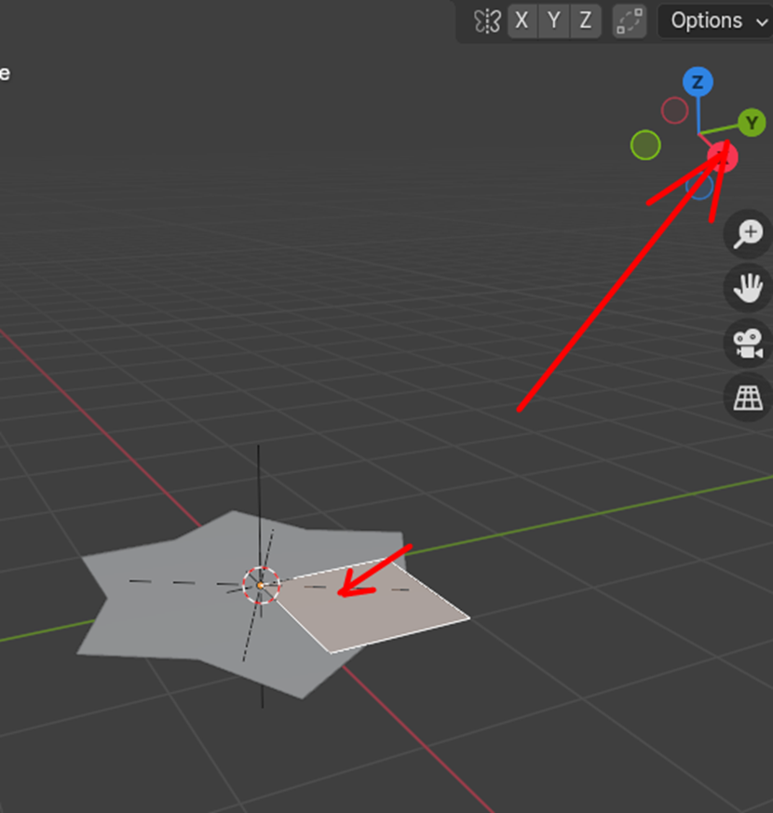The width and height of the screenshot is (773, 813).
Task: Click the 3D cursor at world origin
Action: (x=261, y=585)
